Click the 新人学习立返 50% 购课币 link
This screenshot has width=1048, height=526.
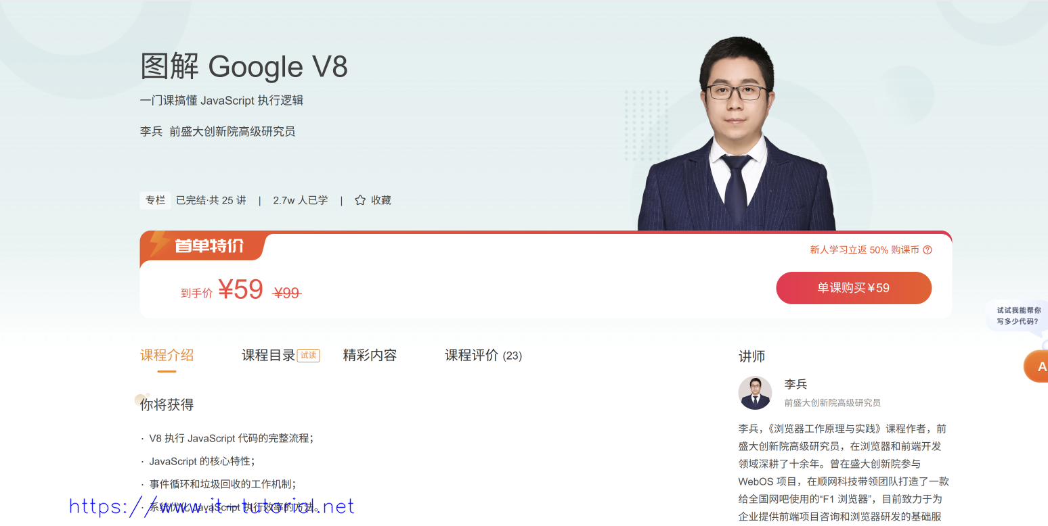pos(865,249)
